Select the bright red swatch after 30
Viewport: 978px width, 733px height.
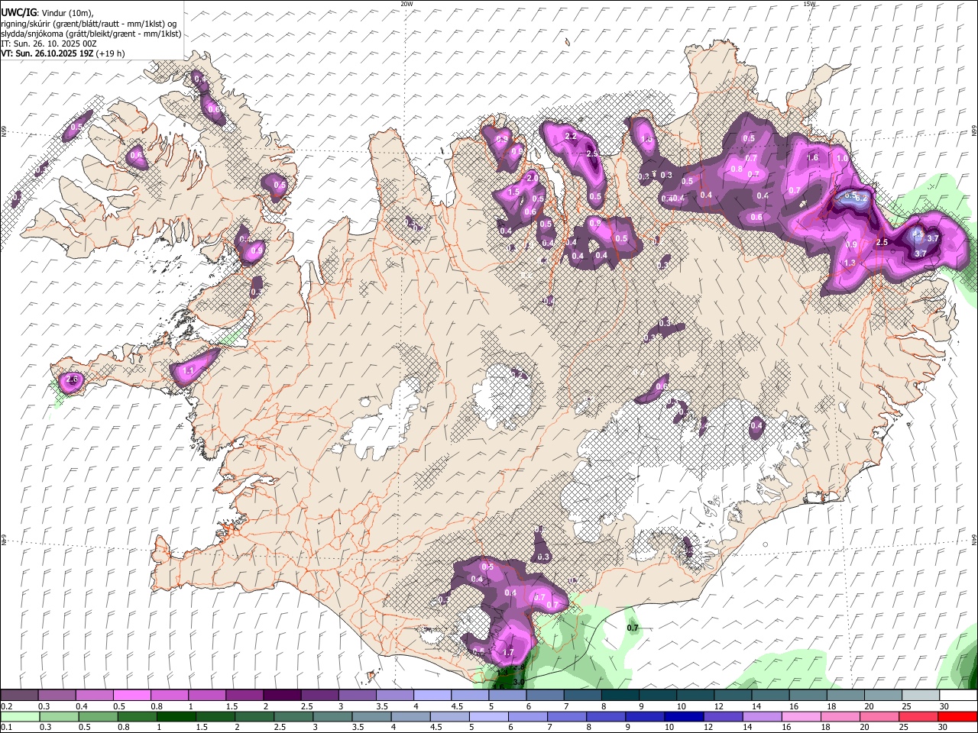pyautogui.click(x=958, y=717)
